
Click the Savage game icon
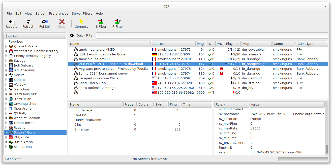point(11,61)
